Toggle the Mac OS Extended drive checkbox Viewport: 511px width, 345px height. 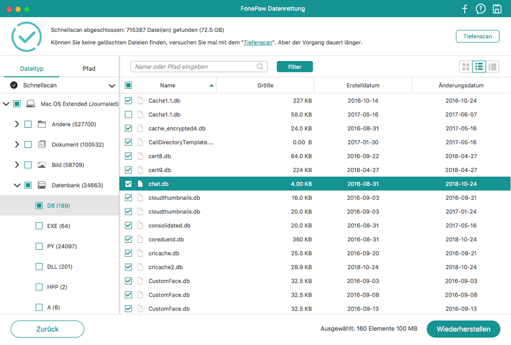(x=17, y=104)
